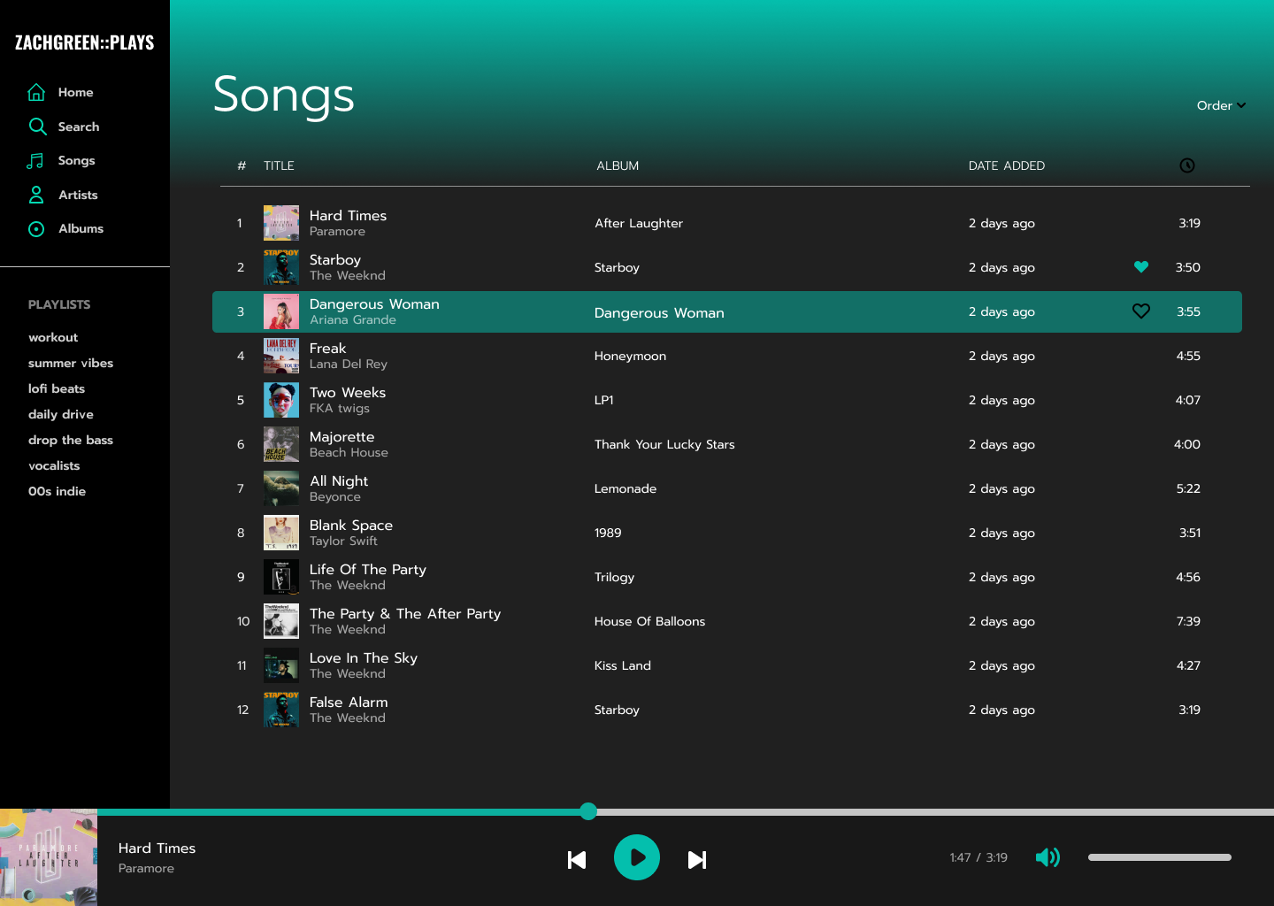Viewport: 1274px width, 906px height.
Task: Open the Albums label in the sidebar
Action: (81, 228)
